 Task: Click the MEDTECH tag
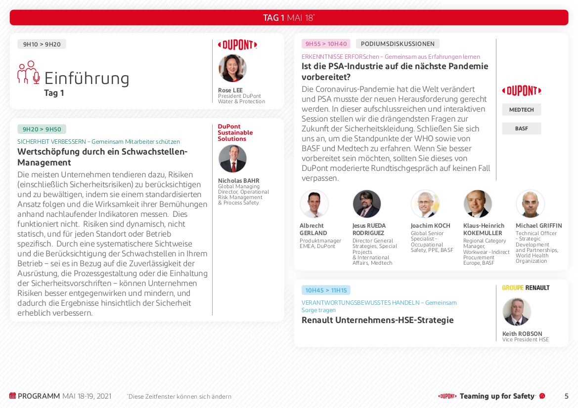point(521,110)
